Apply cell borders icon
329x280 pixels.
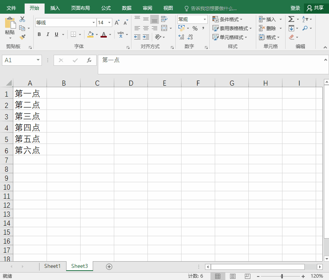tap(73, 34)
